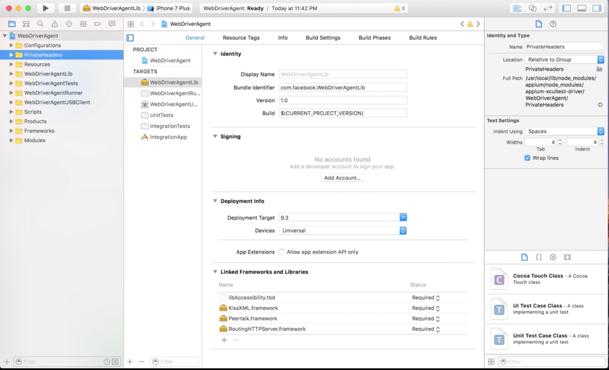Collapse the Signing section

click(215, 136)
